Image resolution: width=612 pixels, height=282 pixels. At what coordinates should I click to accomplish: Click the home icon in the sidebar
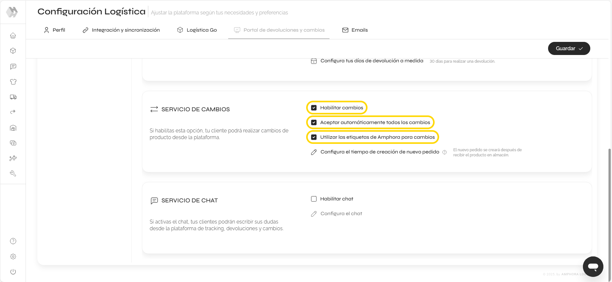(x=13, y=35)
